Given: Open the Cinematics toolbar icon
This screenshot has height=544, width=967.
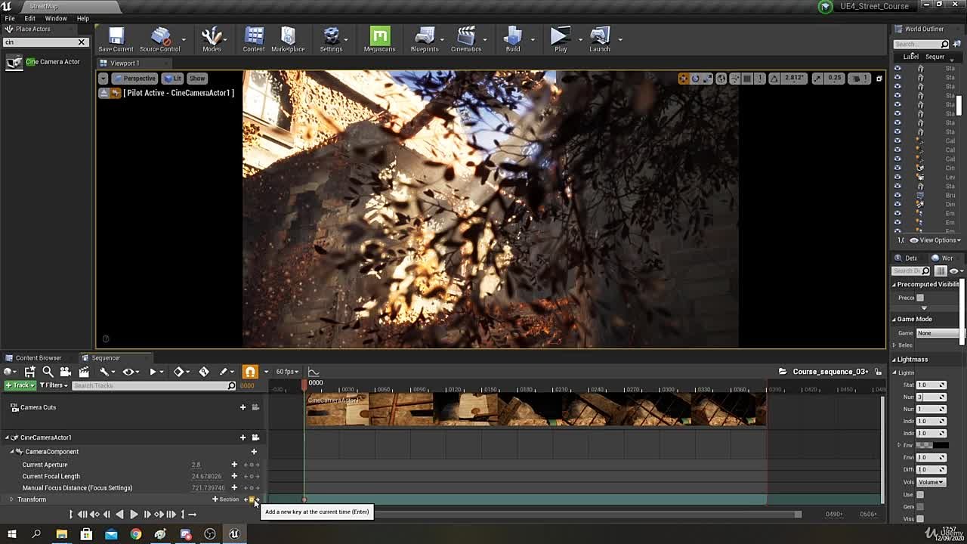Looking at the screenshot, I should [x=466, y=39].
